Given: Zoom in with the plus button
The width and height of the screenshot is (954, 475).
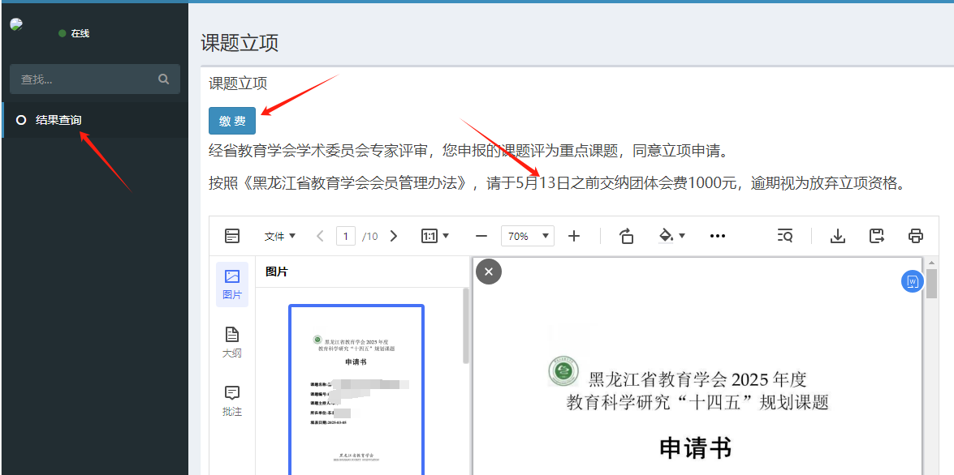Looking at the screenshot, I should point(574,237).
